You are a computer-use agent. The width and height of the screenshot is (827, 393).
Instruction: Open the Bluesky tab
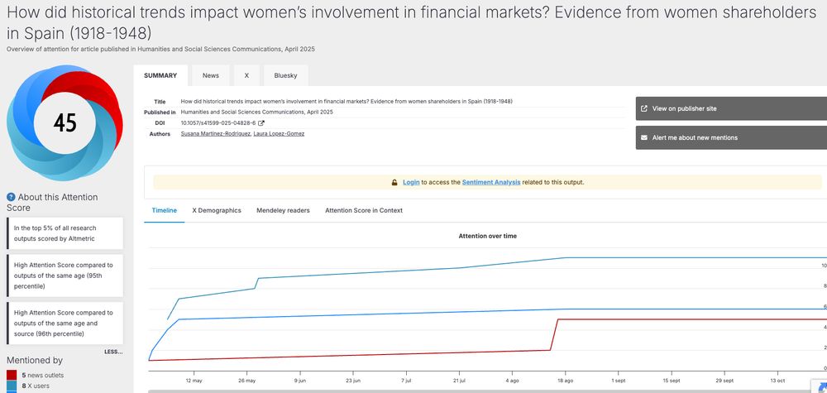point(285,75)
